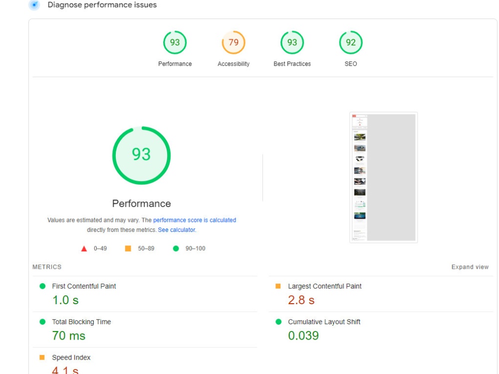
Task: Select the Total Blocking Time metric label
Action: [81, 322]
